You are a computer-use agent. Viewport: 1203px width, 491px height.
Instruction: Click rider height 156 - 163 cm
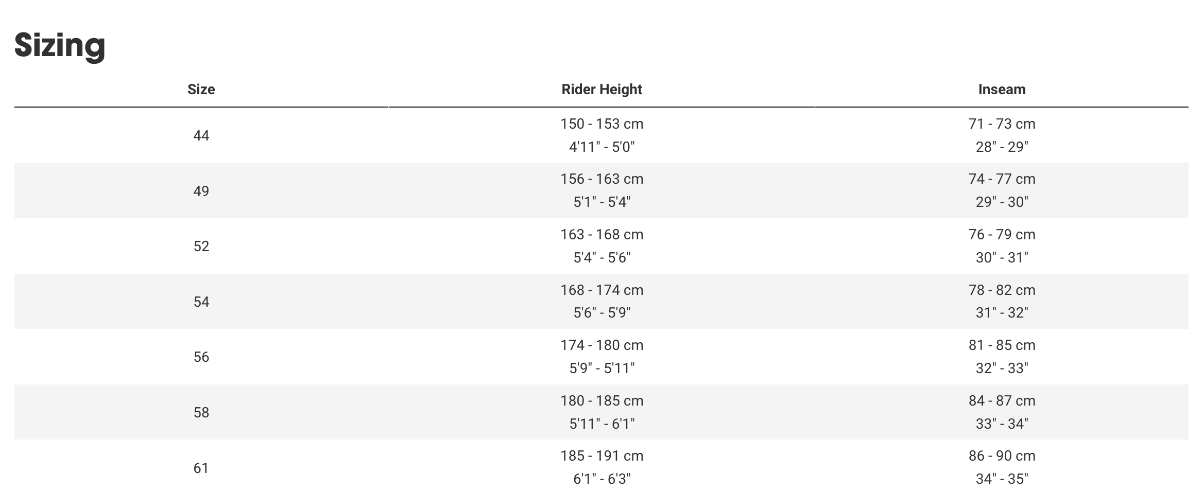click(601, 179)
